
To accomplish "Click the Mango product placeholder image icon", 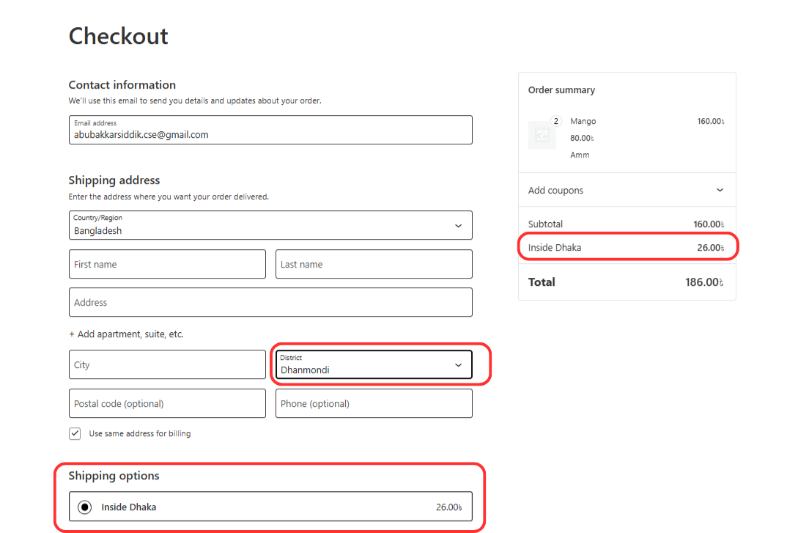I will (542, 136).
